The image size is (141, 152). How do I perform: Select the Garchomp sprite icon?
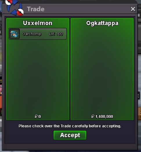[x=15, y=34]
